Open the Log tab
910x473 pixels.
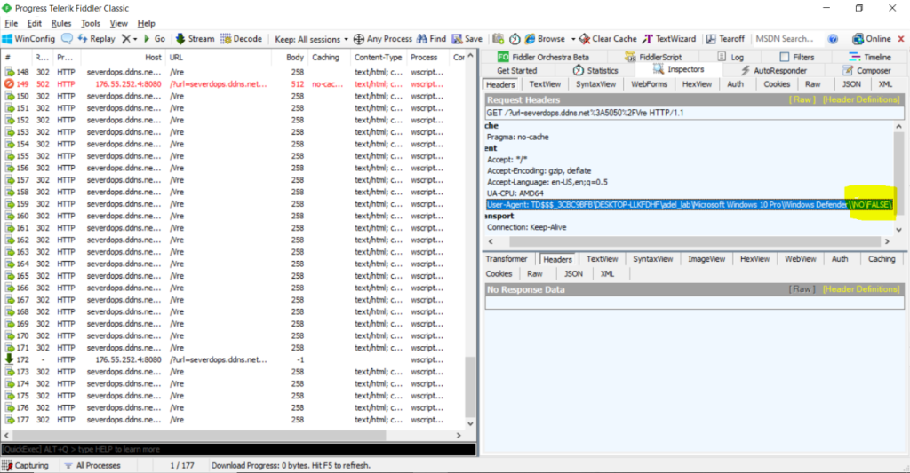(730, 57)
